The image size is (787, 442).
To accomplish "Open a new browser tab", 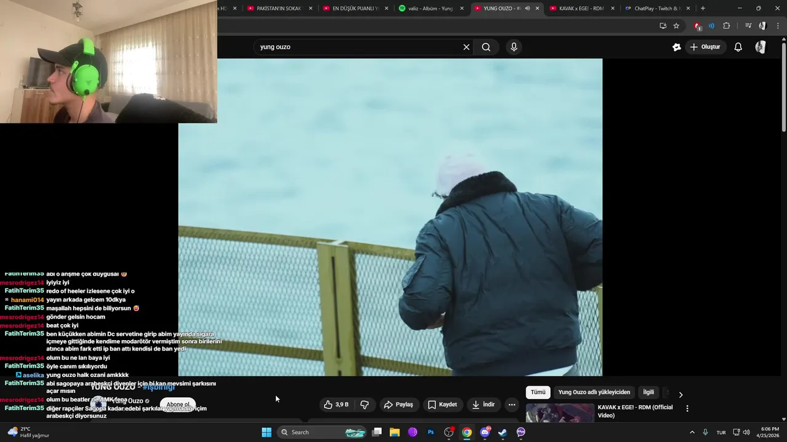I will (x=703, y=9).
